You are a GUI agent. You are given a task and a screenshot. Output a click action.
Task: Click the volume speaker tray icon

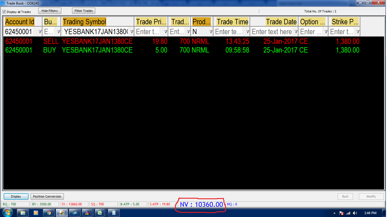click(x=355, y=213)
